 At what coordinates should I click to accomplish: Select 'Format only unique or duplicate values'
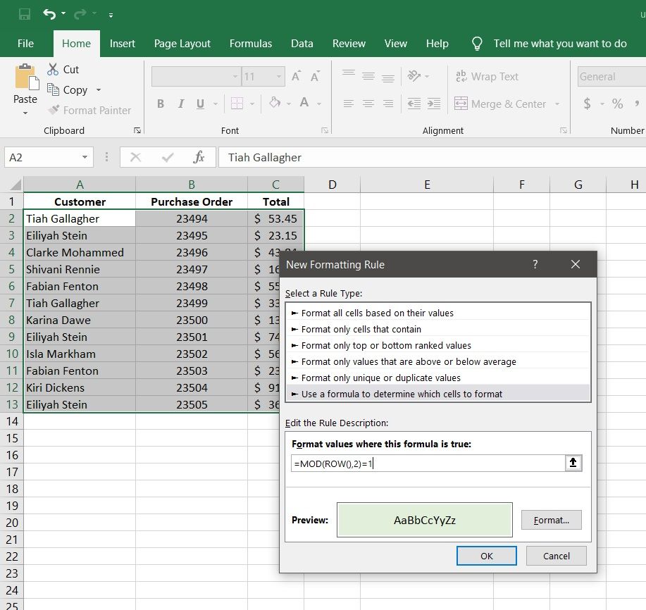click(380, 378)
